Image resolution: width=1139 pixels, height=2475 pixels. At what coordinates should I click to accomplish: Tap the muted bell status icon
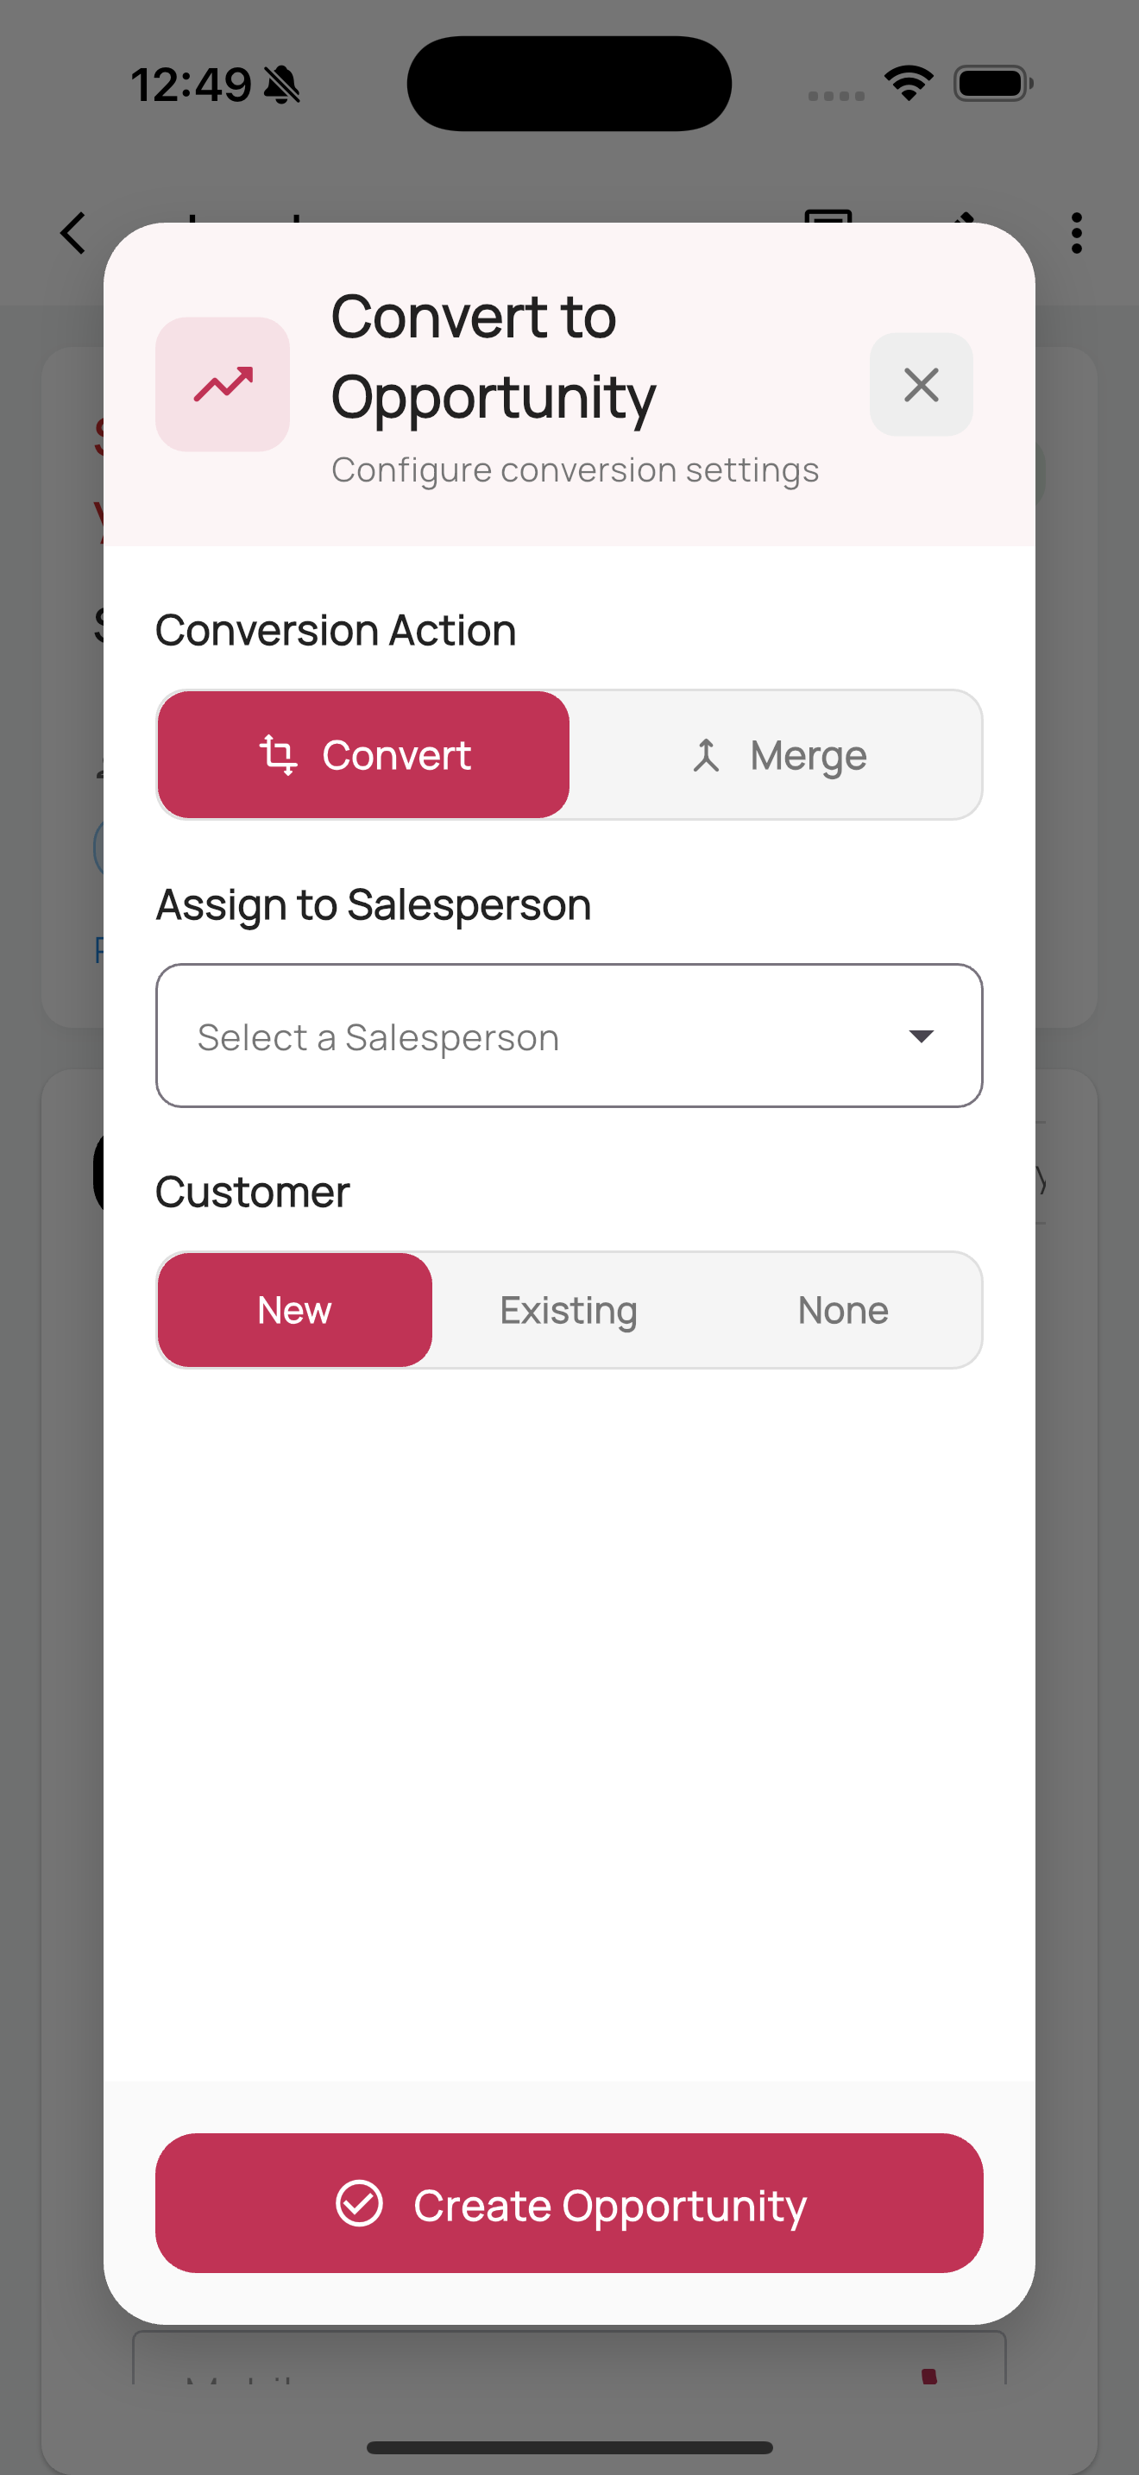[282, 85]
